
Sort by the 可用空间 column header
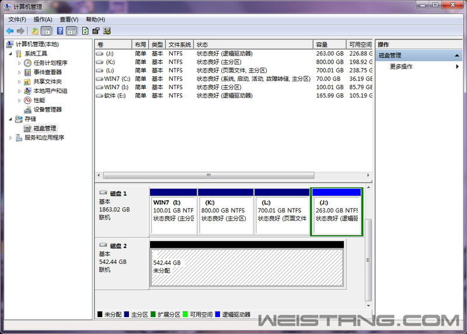[x=359, y=45]
